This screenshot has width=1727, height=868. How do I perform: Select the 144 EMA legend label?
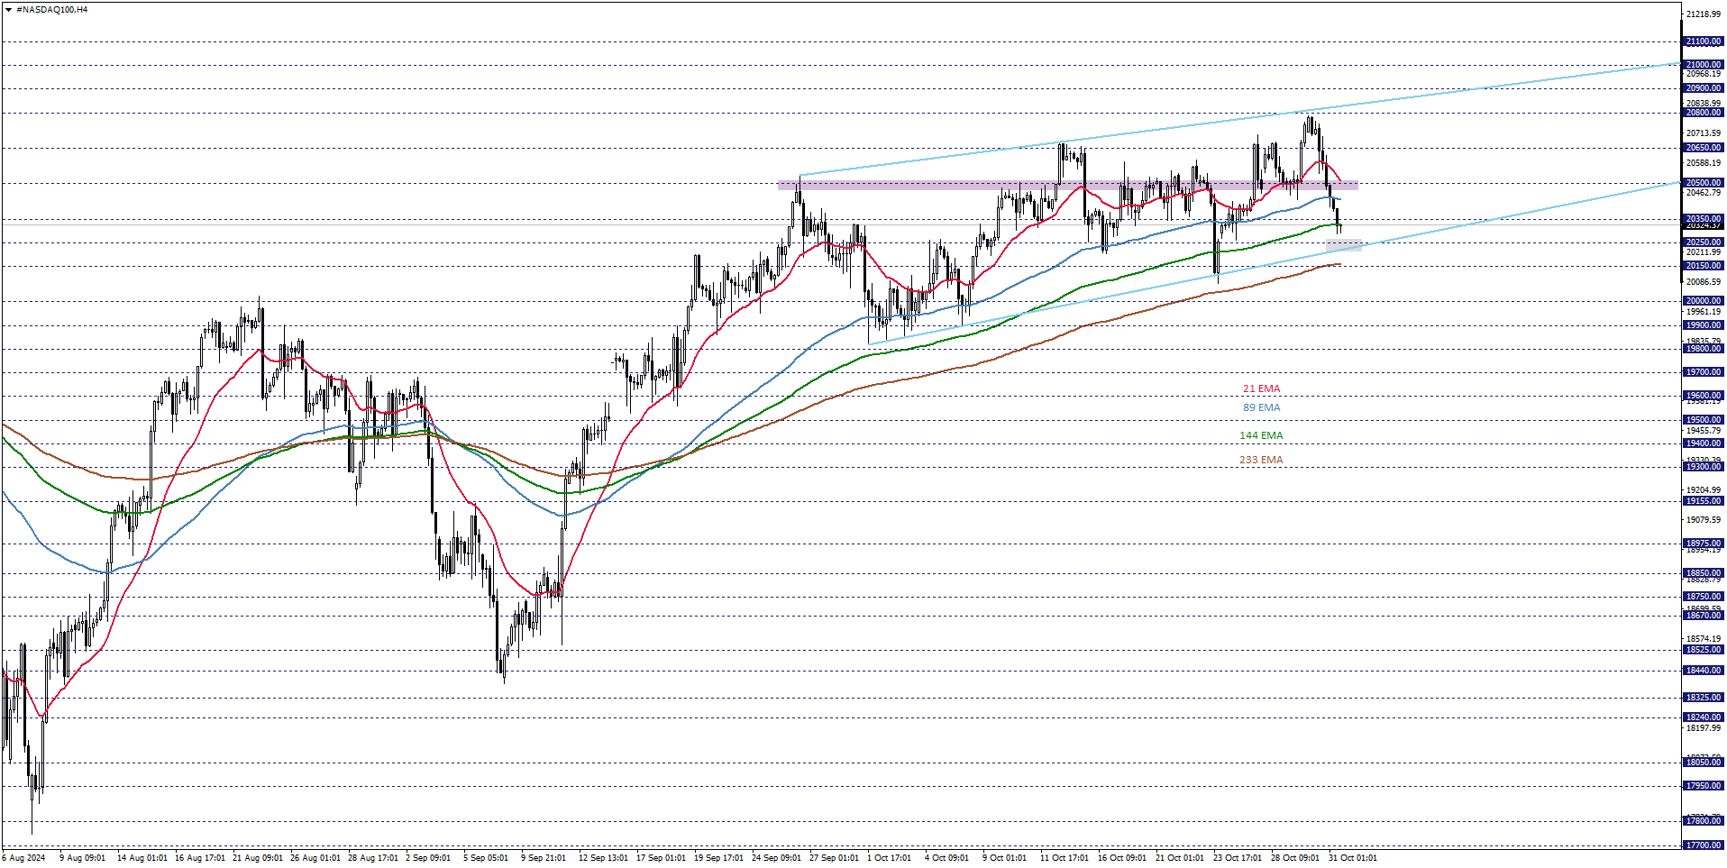click(1260, 435)
